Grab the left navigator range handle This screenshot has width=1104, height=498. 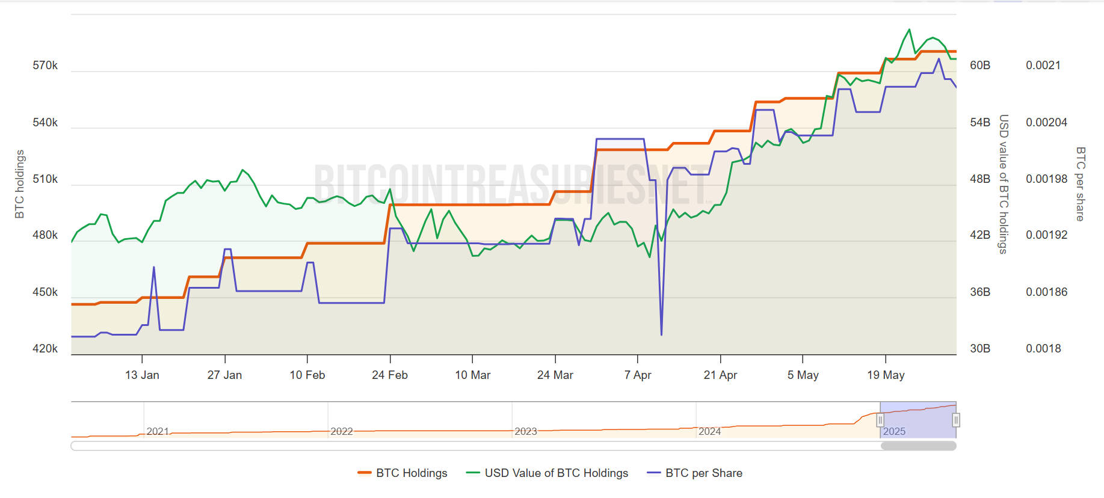click(880, 420)
